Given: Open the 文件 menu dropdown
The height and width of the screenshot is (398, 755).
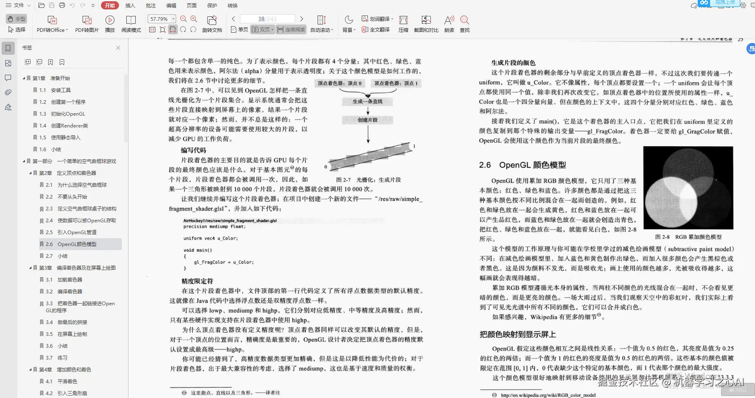Looking at the screenshot, I should pos(18,5).
